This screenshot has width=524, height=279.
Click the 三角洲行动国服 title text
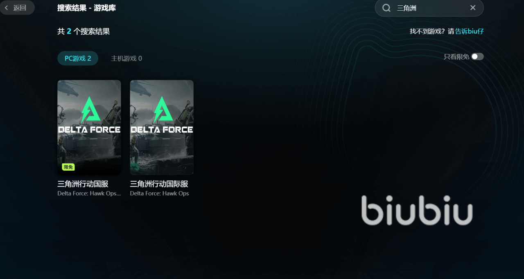tap(83, 184)
